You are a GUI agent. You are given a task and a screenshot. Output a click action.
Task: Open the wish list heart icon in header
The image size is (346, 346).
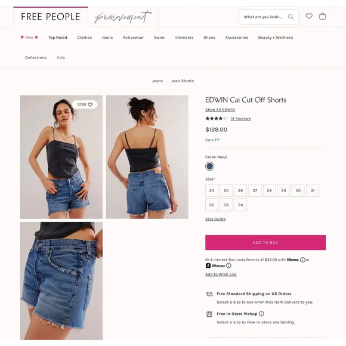click(309, 16)
